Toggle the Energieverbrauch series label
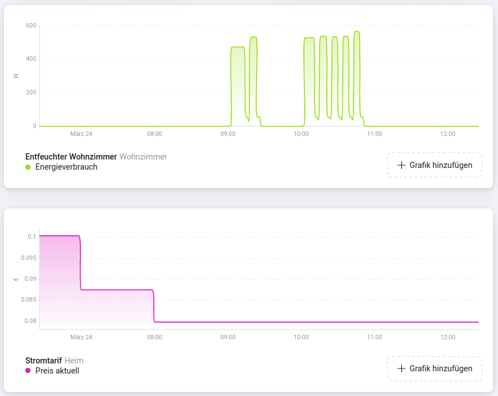This screenshot has width=498, height=396. coord(66,167)
